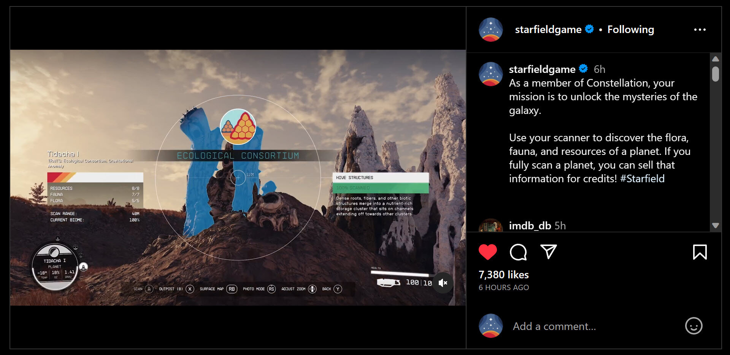
Task: Click the starfieldgame avatar beside the caption
Action: 490,74
